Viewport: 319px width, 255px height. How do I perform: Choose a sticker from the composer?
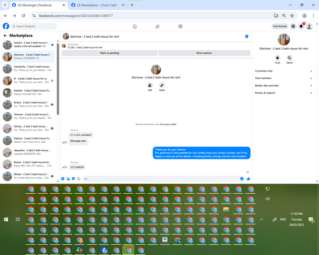(73, 178)
